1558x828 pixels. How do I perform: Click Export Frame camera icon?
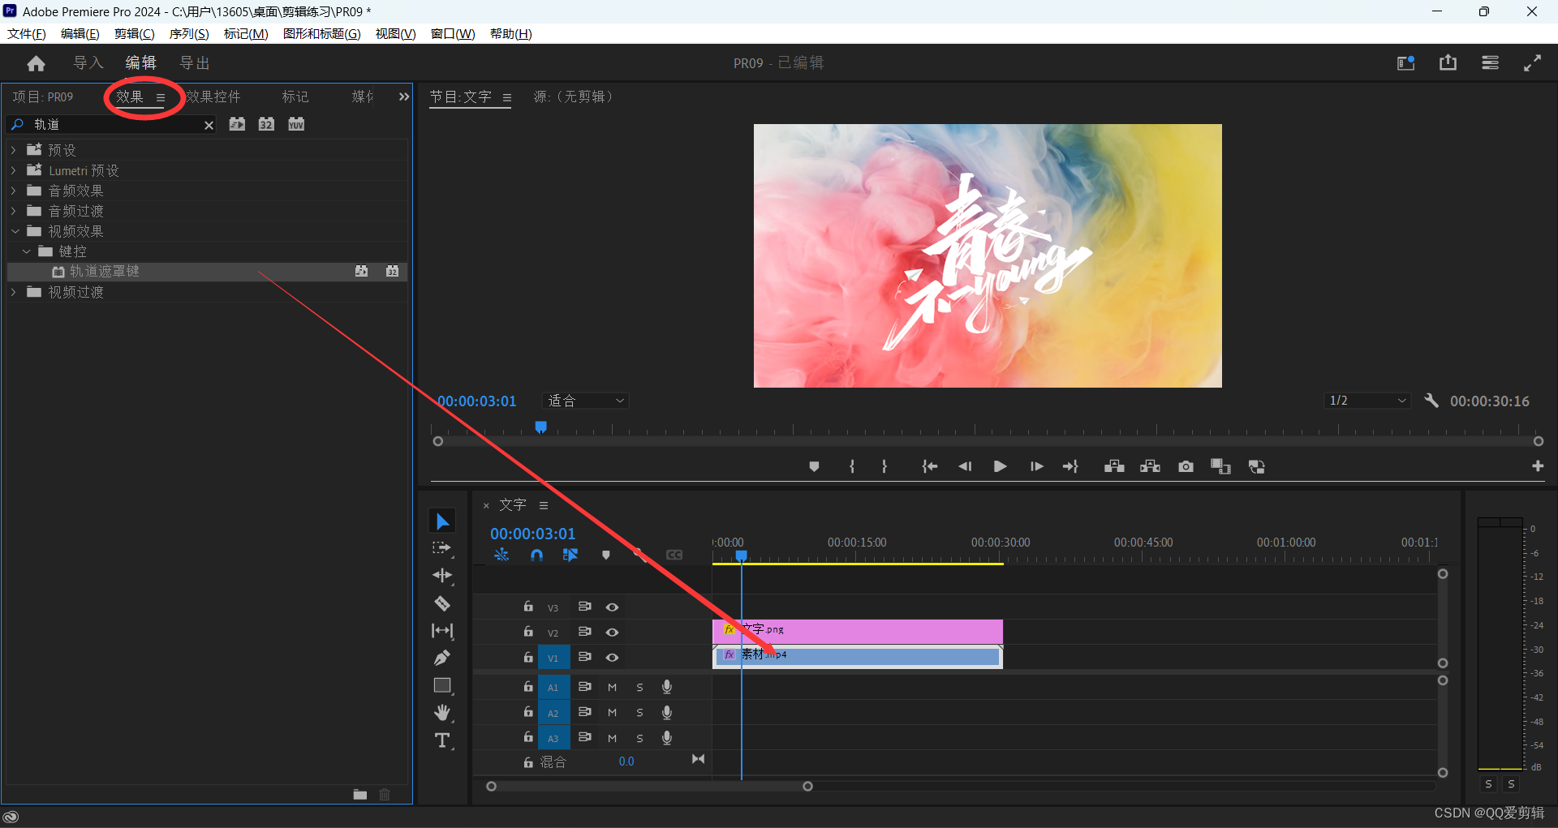pos(1186,466)
